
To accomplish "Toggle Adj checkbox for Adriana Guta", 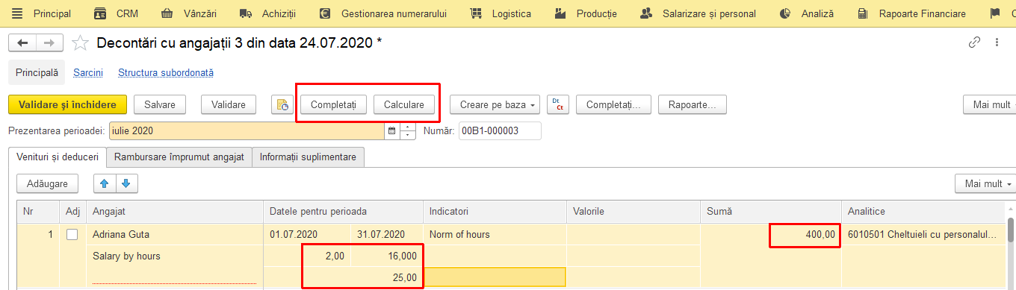I will coord(72,234).
